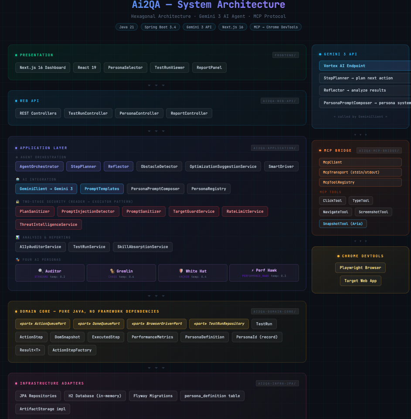
Task: Click the SkillAbsorptionService chip
Action: (x=143, y=247)
